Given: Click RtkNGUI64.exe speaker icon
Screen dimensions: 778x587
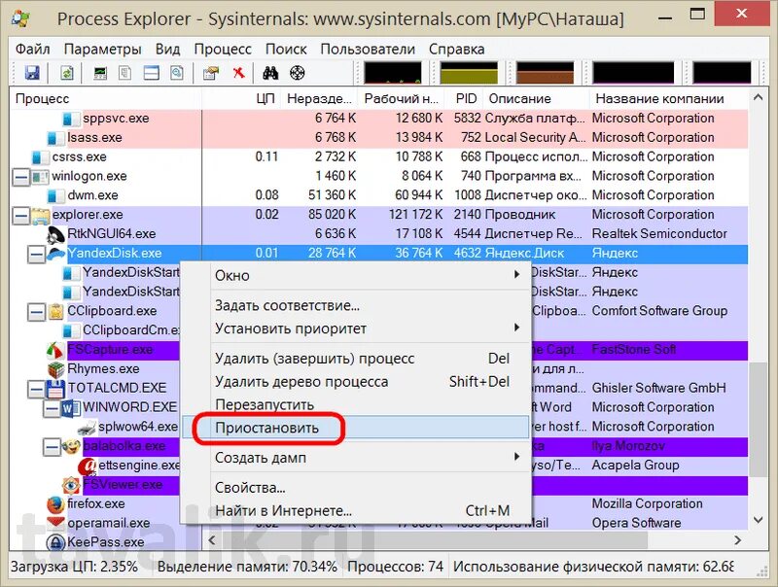Looking at the screenshot, I should click(x=55, y=234).
